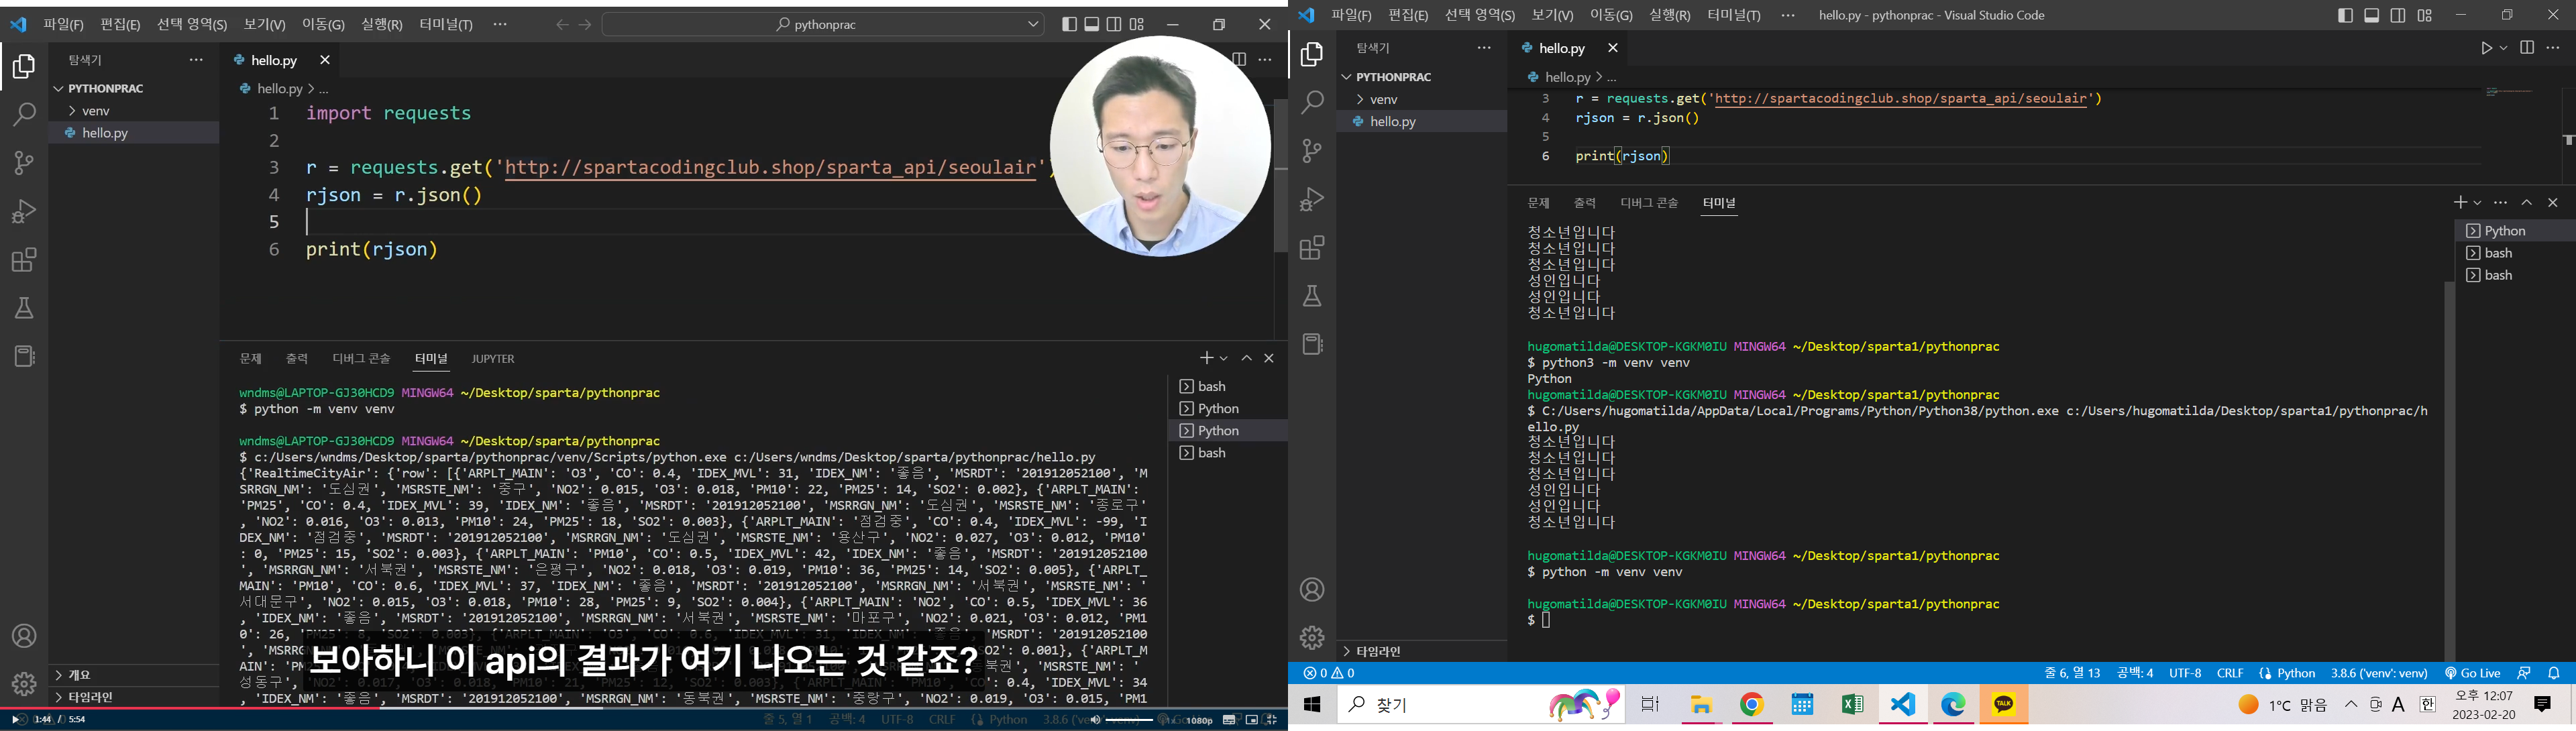Toggle secondary sidebar in right VS Code window
The height and width of the screenshot is (731, 2576).
click(x=2397, y=15)
